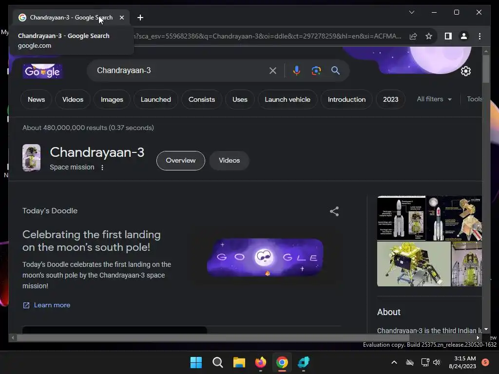Viewport: 499px width, 374px height.
Task: Open the search Tools option
Action: point(474,99)
